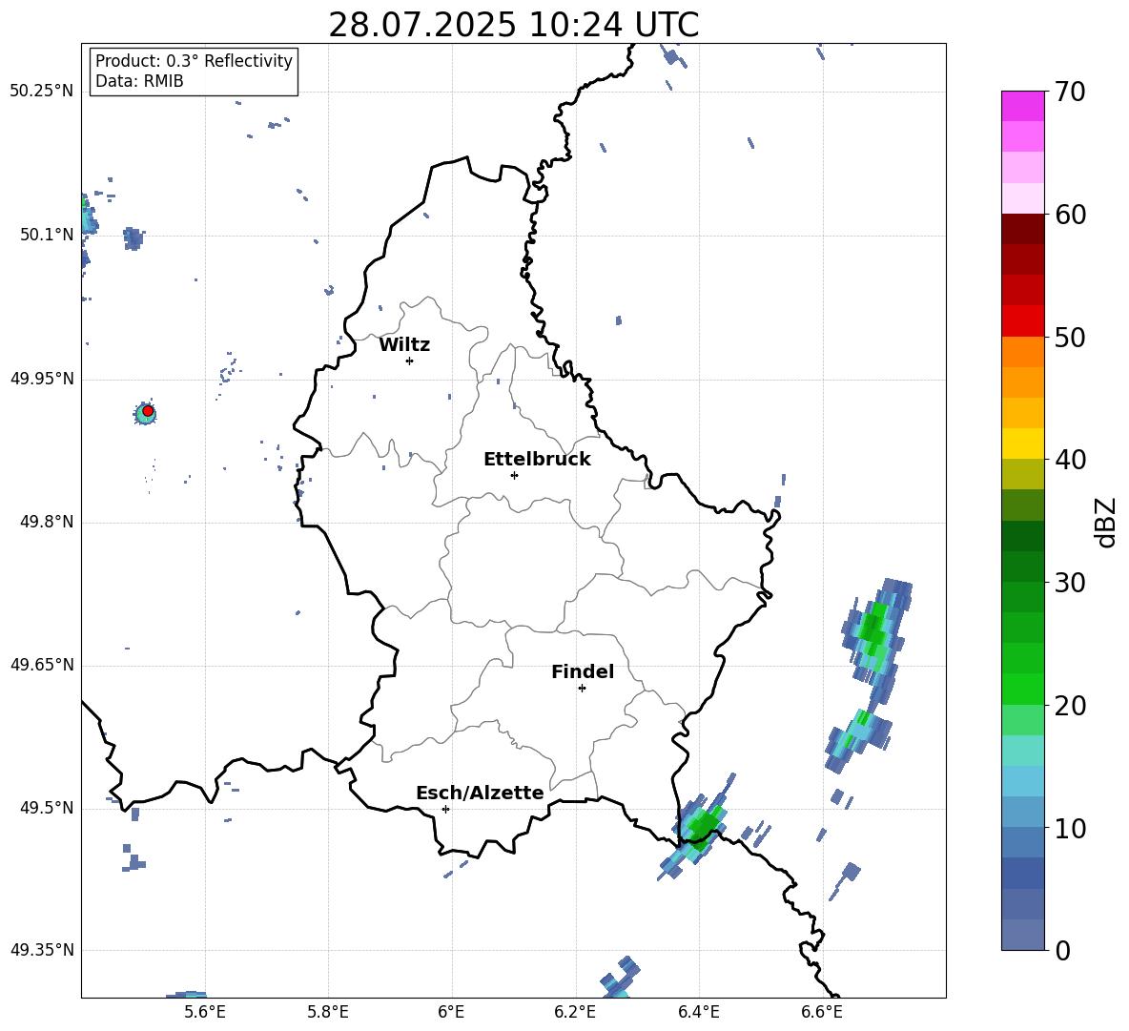Screen dimensions: 1129x1031
Task: Click the 5.6°E longitude label
Action: (x=205, y=1012)
